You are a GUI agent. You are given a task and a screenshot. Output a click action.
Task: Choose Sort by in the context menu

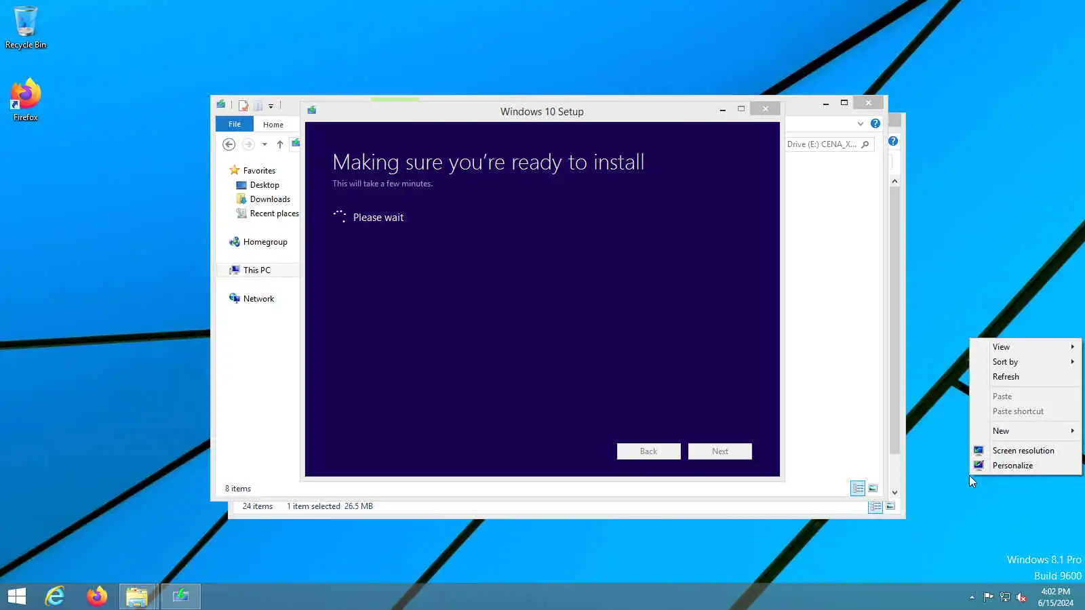pos(1025,361)
